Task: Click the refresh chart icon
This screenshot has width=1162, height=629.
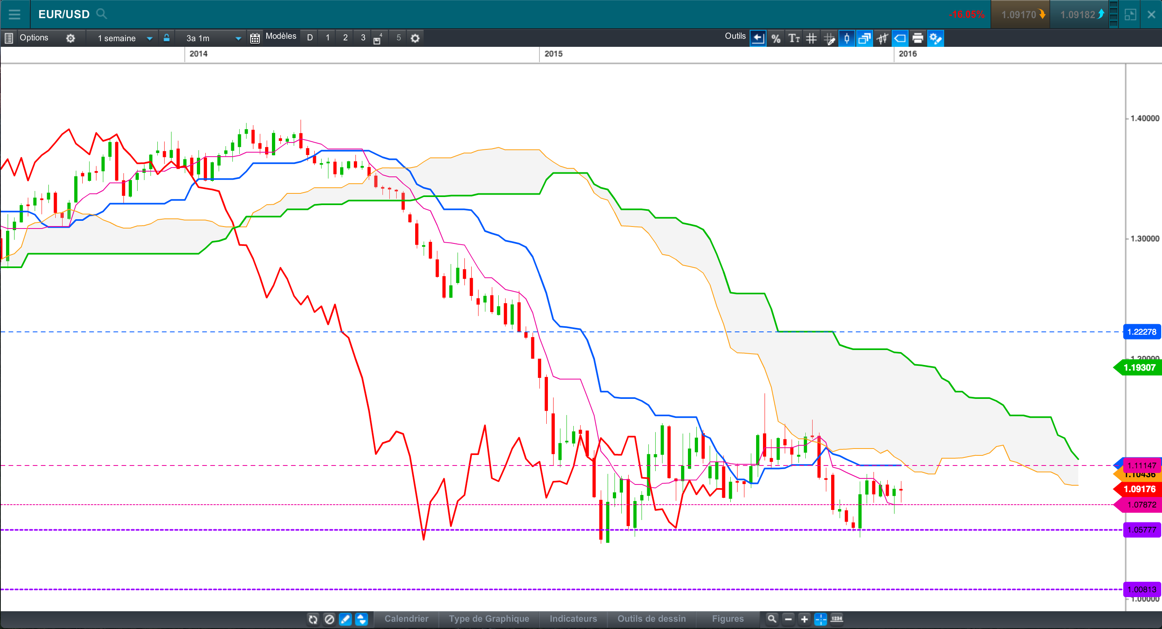Action: coord(313,619)
